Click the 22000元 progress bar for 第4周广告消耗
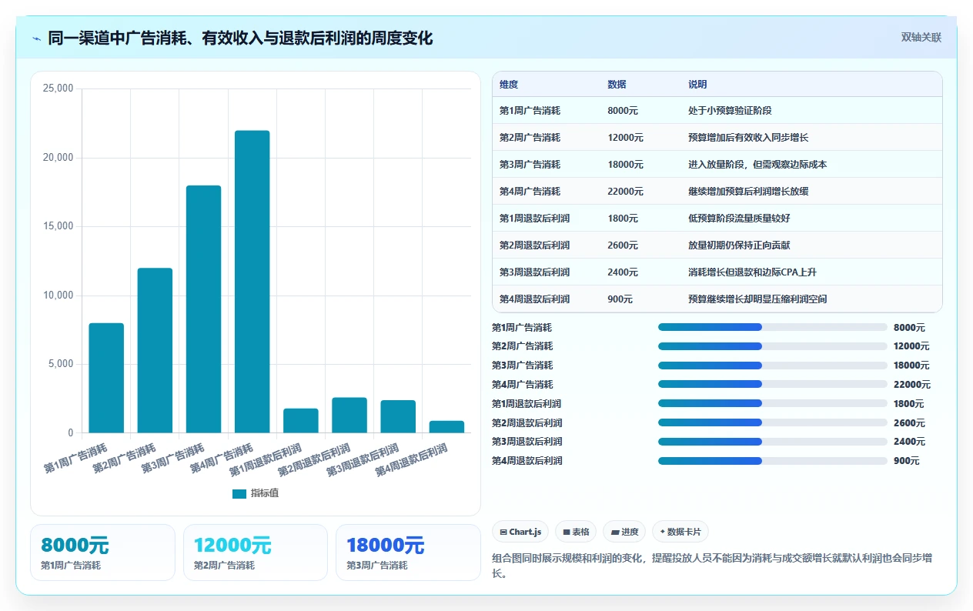973x611 pixels. click(773, 384)
